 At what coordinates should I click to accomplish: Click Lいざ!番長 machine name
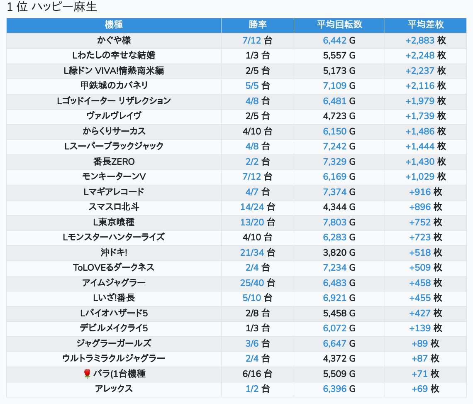point(114,298)
